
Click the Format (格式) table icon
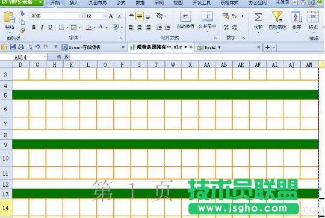(313, 17)
